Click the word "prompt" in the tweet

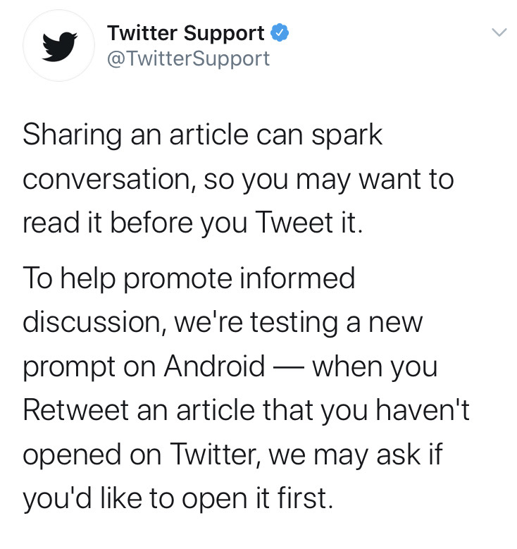69,369
